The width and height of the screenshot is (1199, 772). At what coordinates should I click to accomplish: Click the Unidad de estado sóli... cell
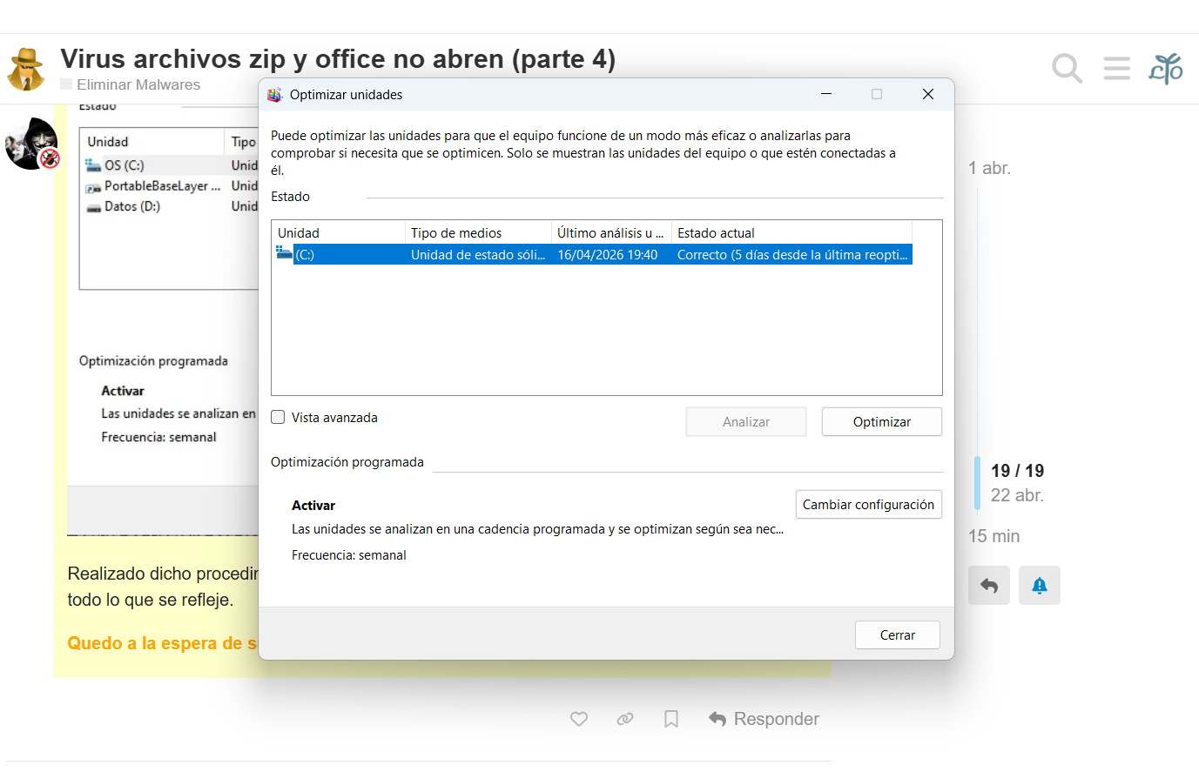coord(478,255)
